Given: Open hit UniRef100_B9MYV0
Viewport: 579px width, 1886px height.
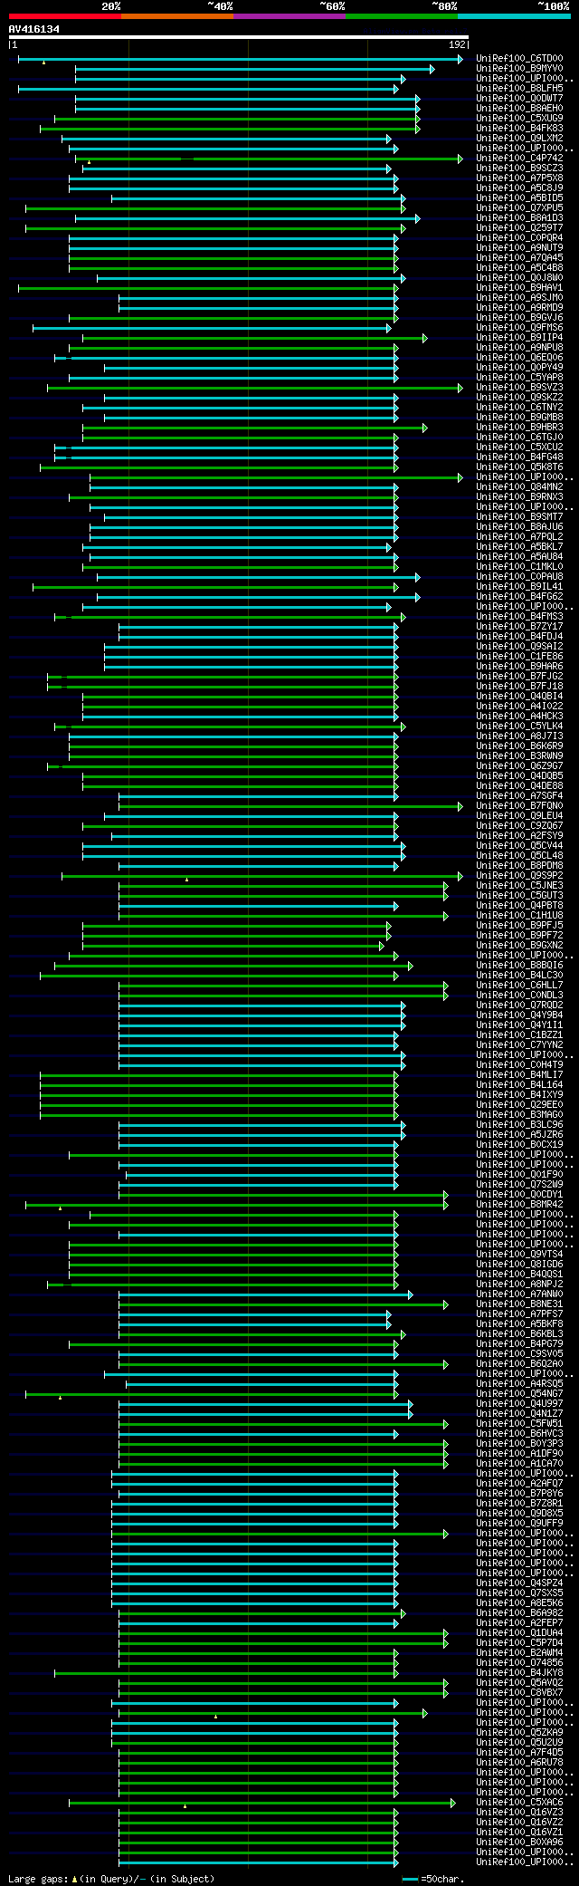Looking at the screenshot, I should pyautogui.click(x=519, y=69).
